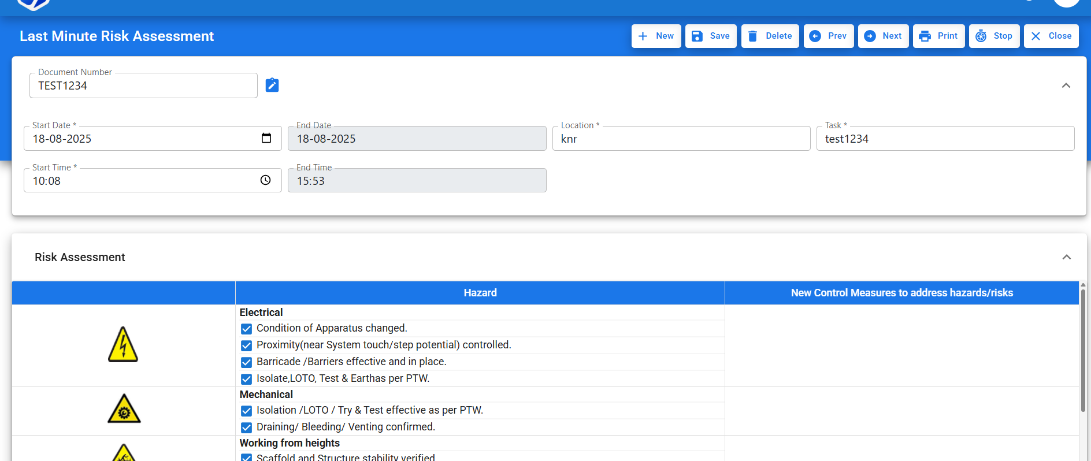This screenshot has height=461, width=1091.
Task: Toggle Barricade/Barriers effective and in place checkbox
Action: pos(246,362)
